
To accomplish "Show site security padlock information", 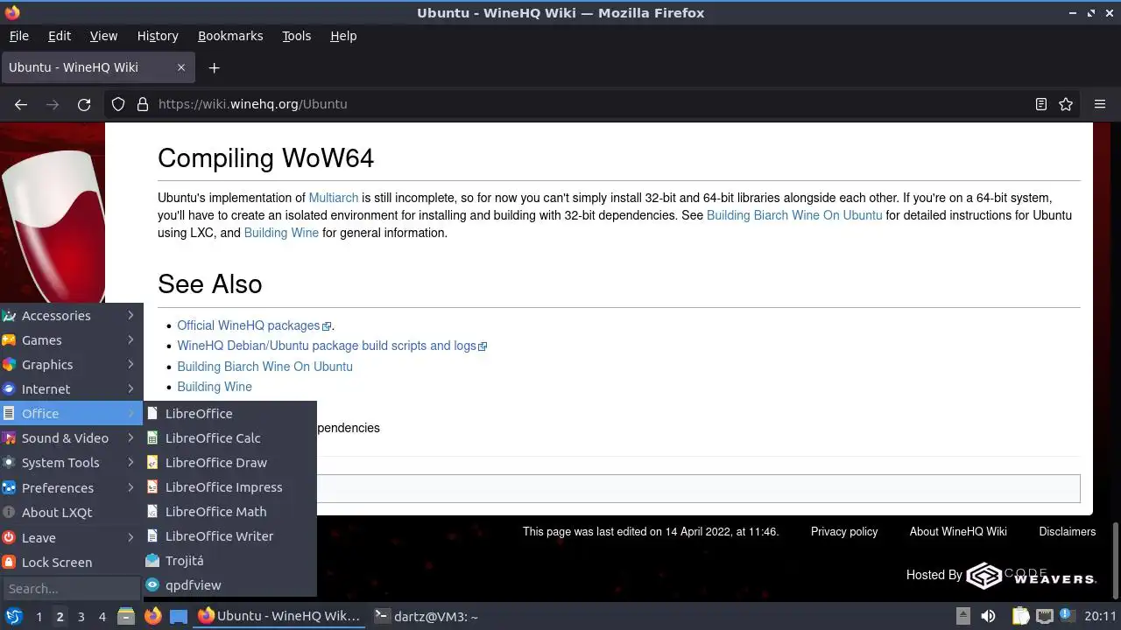I will click(143, 104).
